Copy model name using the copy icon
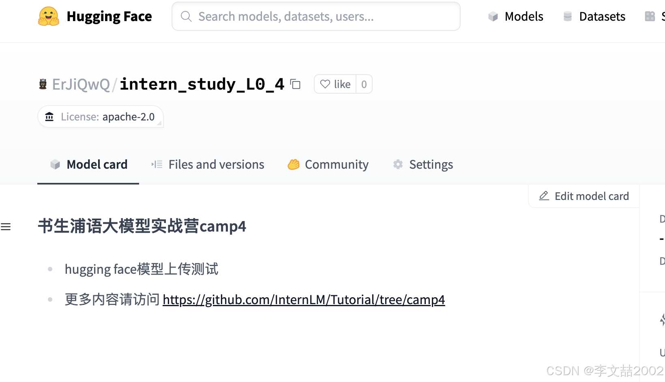The image size is (665, 382). coord(296,84)
